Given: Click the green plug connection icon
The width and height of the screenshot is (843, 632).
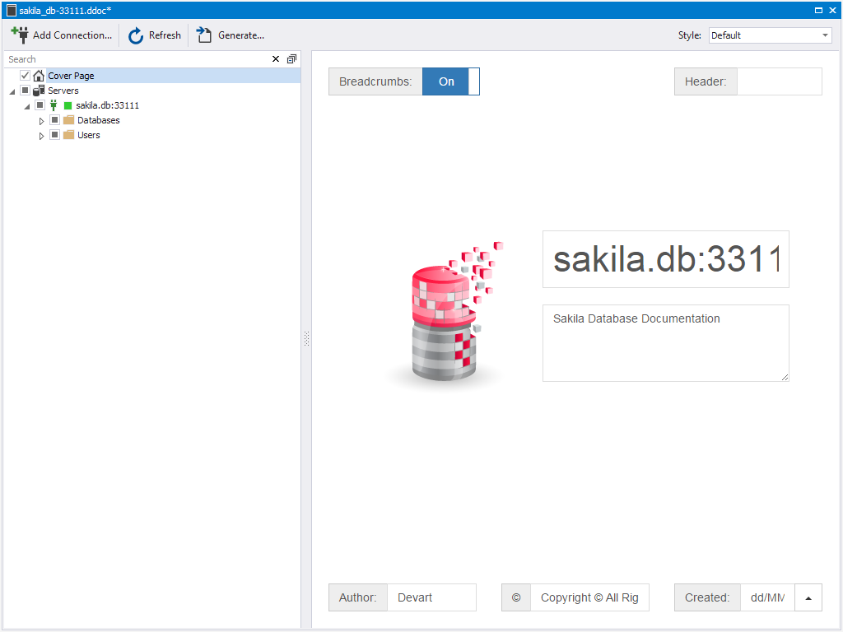Looking at the screenshot, I should click(x=54, y=105).
